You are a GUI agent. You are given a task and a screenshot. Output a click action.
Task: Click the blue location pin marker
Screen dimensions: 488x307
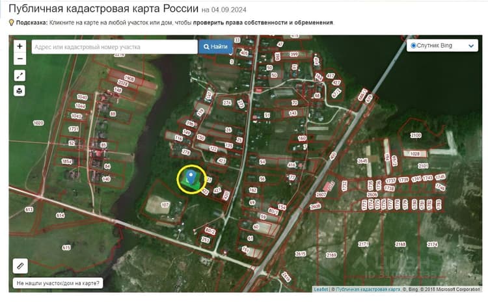[191, 177]
